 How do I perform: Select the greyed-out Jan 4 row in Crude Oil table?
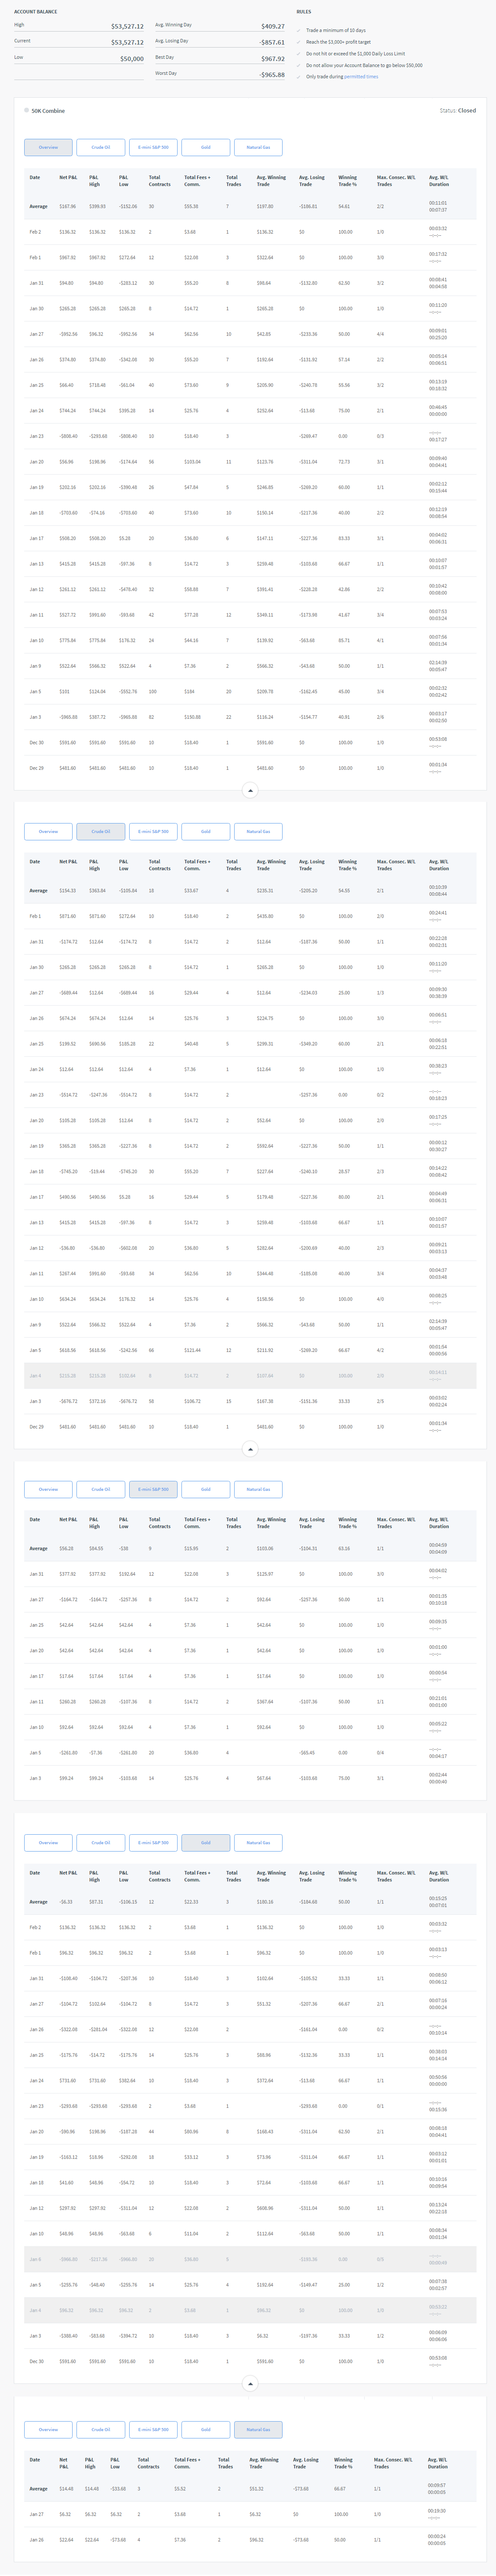[x=249, y=1376]
